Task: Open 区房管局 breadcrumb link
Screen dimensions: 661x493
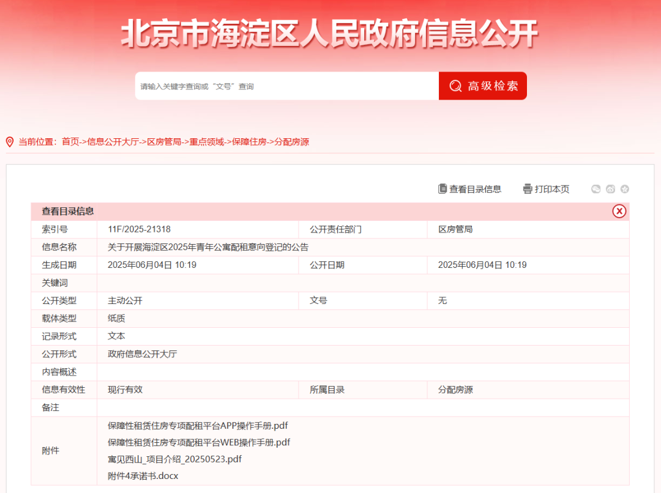Action: 164,142
